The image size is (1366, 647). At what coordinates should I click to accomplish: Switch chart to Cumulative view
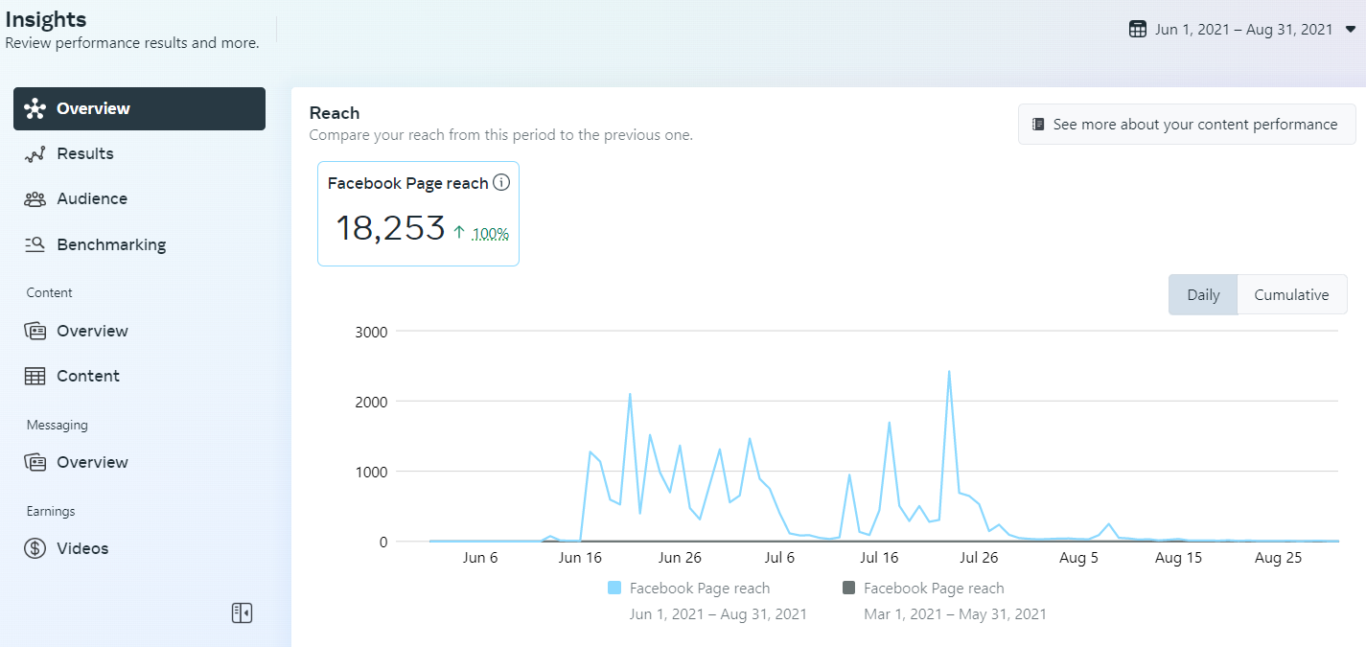[x=1291, y=295]
